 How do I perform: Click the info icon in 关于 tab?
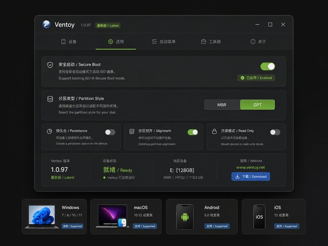[x=253, y=42]
